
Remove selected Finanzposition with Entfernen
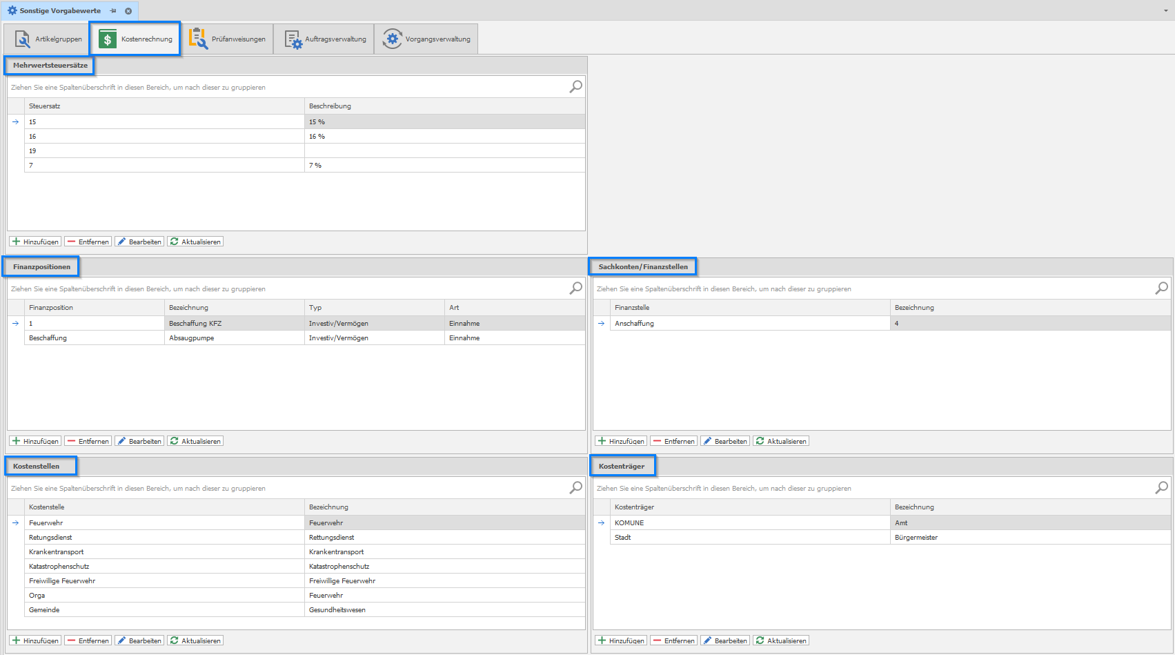[x=88, y=441]
